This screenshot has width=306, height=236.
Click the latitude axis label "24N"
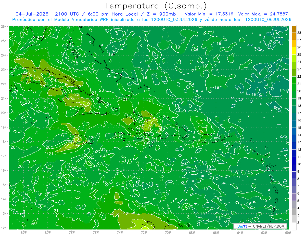4,55
